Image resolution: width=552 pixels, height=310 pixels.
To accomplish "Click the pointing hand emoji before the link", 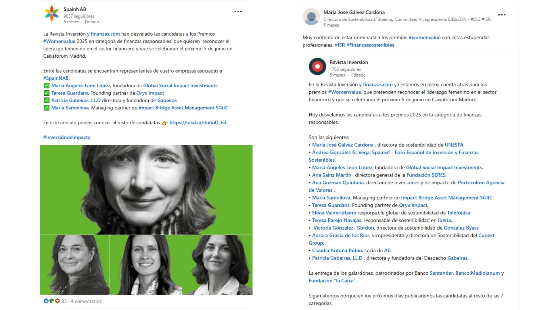I will coord(164,123).
